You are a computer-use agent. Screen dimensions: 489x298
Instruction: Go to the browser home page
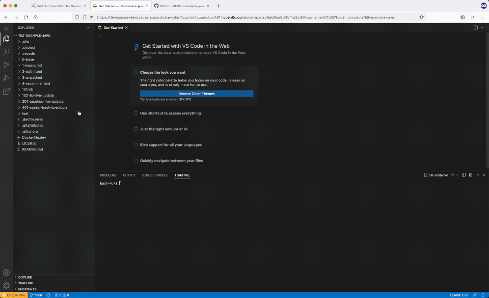tap(36, 17)
